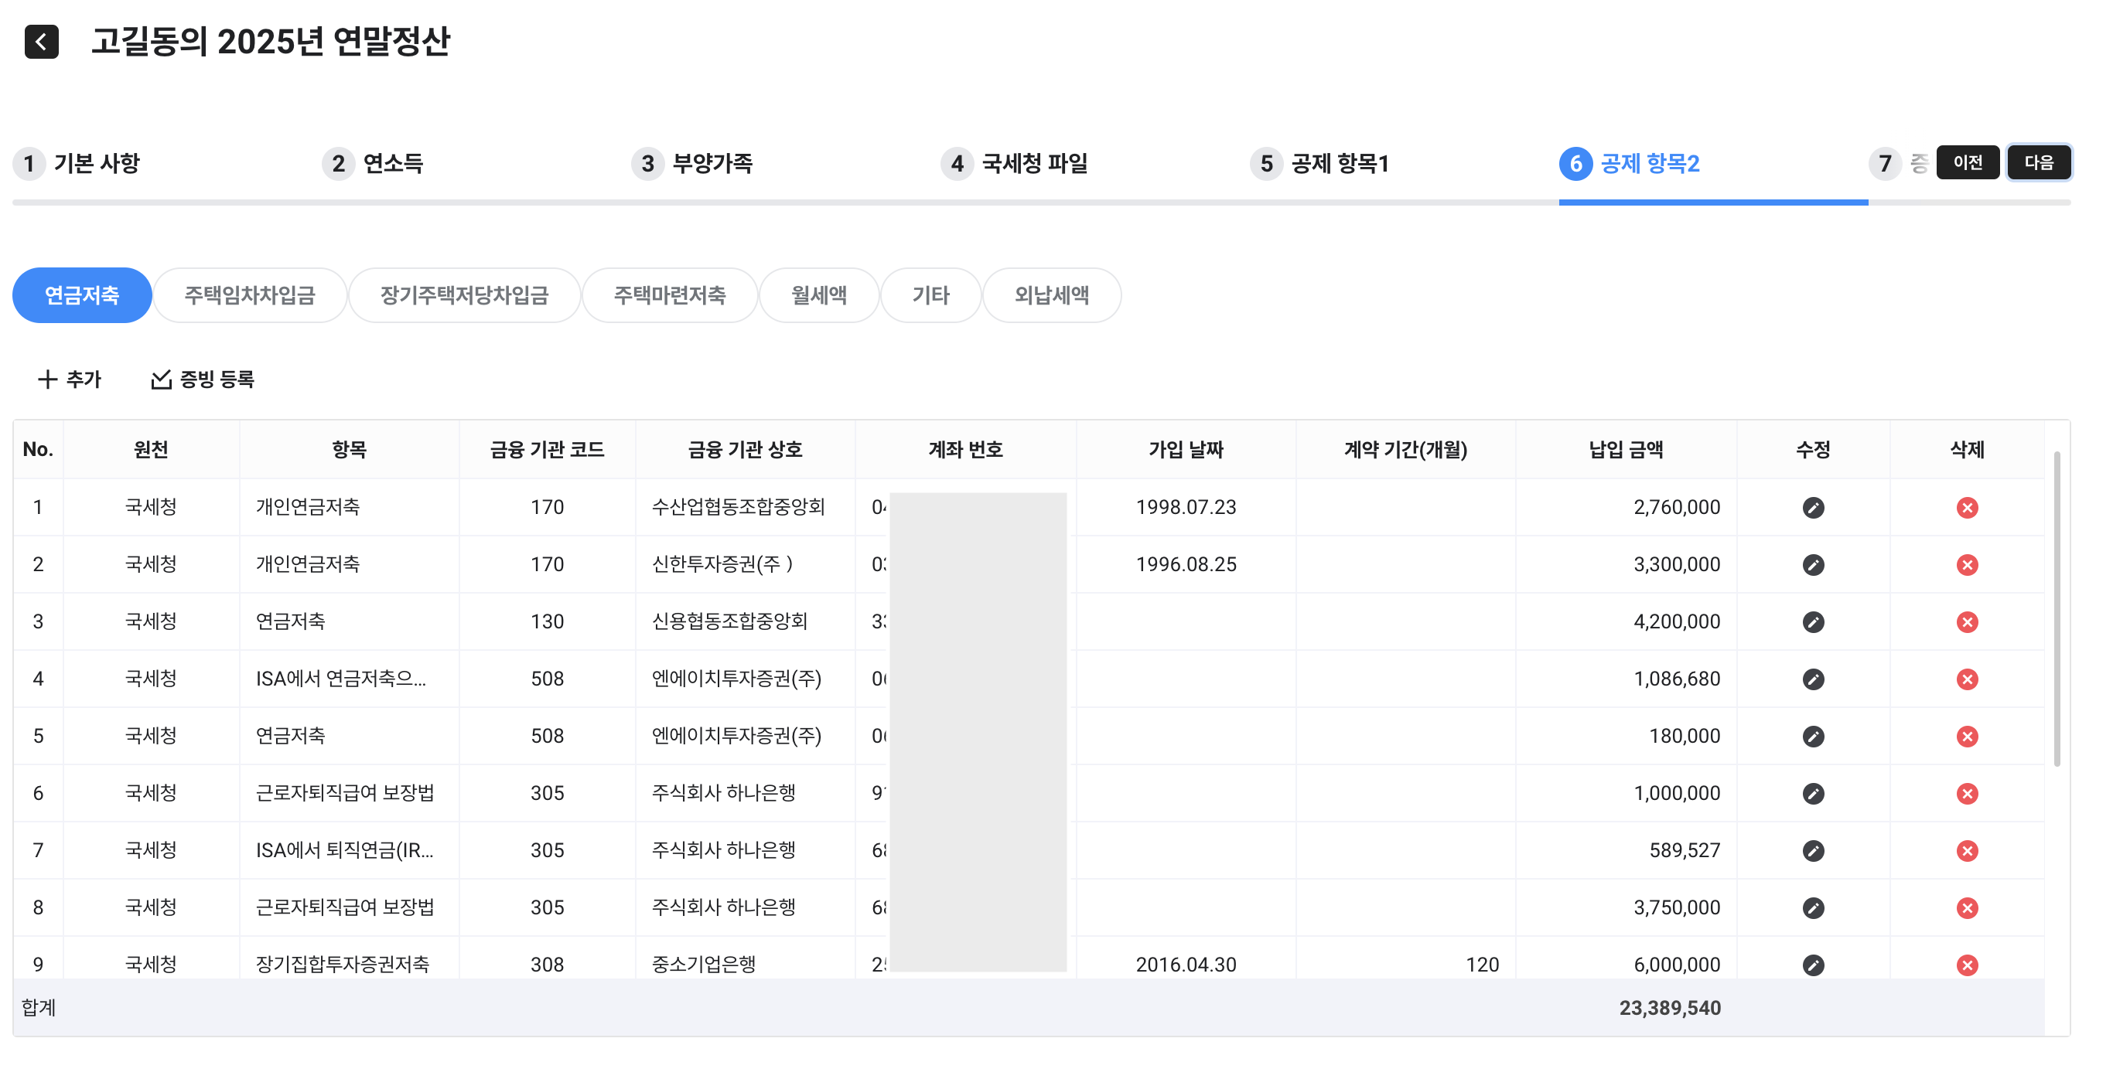Open the 월세액 tab
This screenshot has height=1079, width=2113.
click(818, 295)
